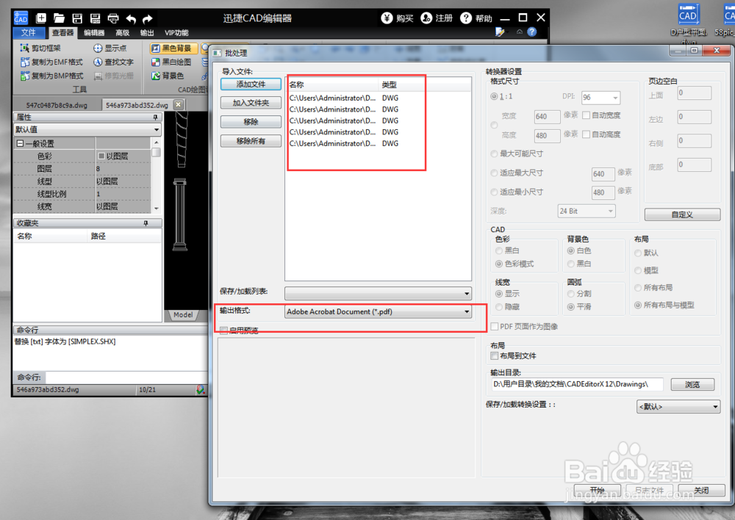Check the 自动高度 checkbox
735x520 pixels.
586,134
